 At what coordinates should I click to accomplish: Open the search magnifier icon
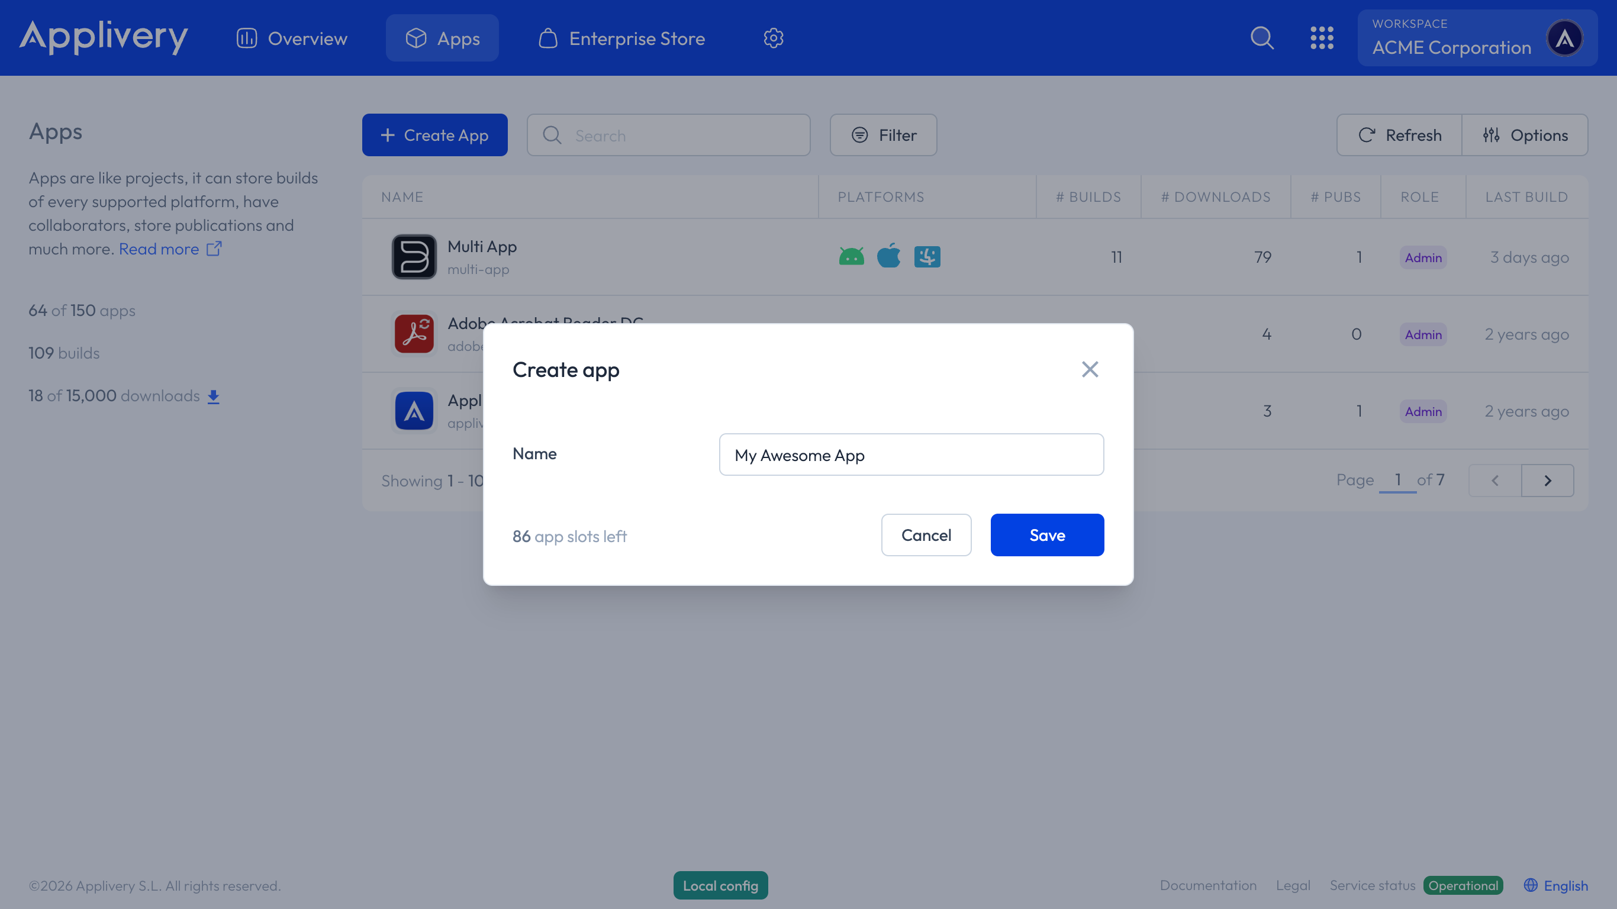[1261, 38]
